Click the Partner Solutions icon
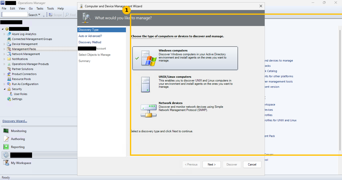342x180 pixels. tap(9, 69)
